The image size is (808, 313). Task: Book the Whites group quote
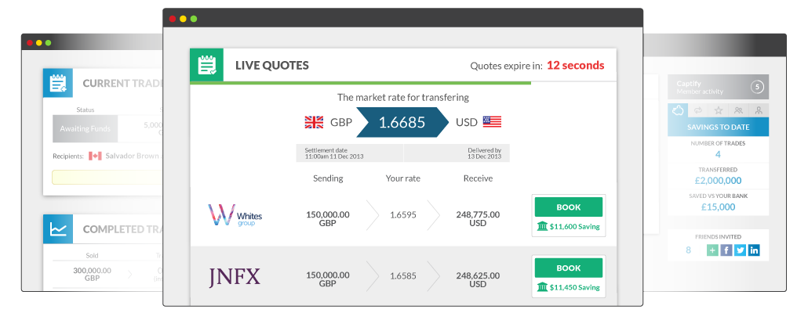(569, 207)
